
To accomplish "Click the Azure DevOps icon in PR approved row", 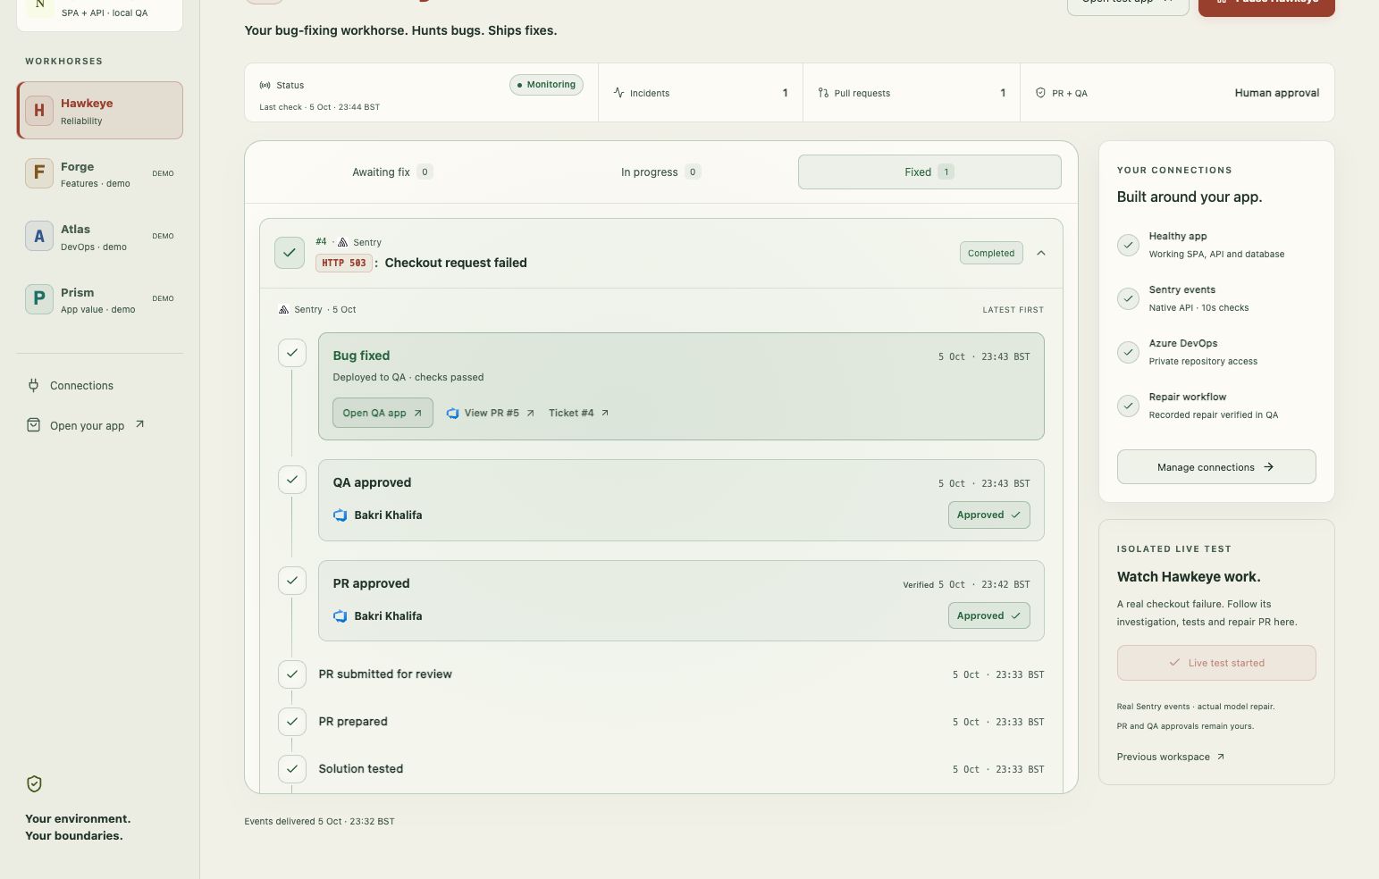I will (340, 616).
